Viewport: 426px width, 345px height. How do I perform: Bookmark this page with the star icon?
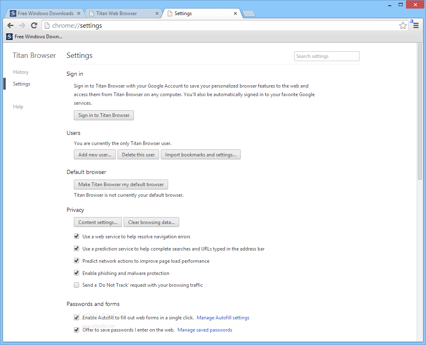click(403, 26)
